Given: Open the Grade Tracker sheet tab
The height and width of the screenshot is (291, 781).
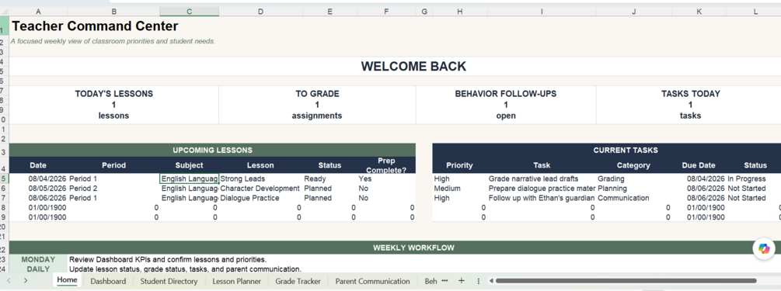Looking at the screenshot, I should [298, 281].
